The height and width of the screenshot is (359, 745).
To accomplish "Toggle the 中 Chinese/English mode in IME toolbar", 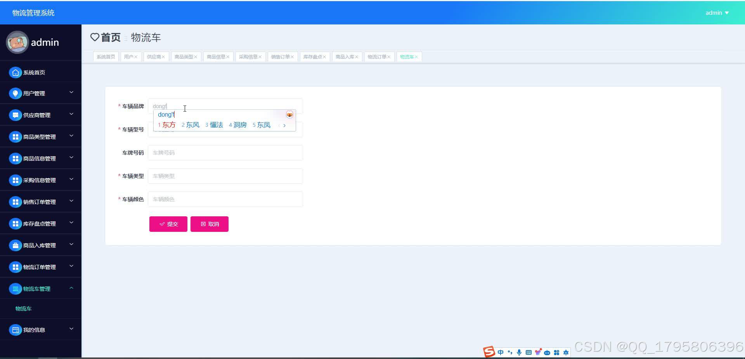I will coord(501,352).
